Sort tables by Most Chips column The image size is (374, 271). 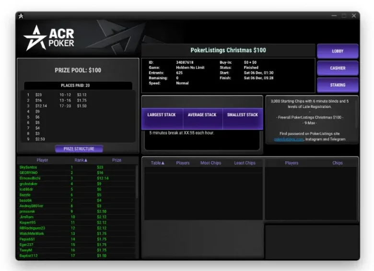[210, 163]
